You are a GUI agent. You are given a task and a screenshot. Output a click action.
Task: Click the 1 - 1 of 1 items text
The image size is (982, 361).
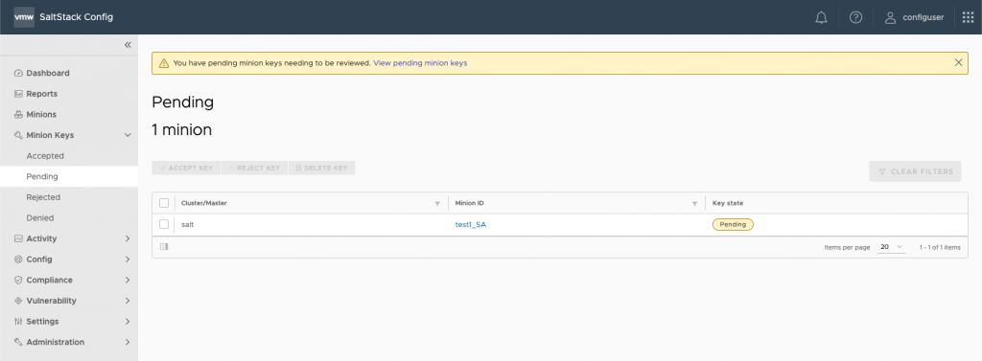tap(940, 247)
